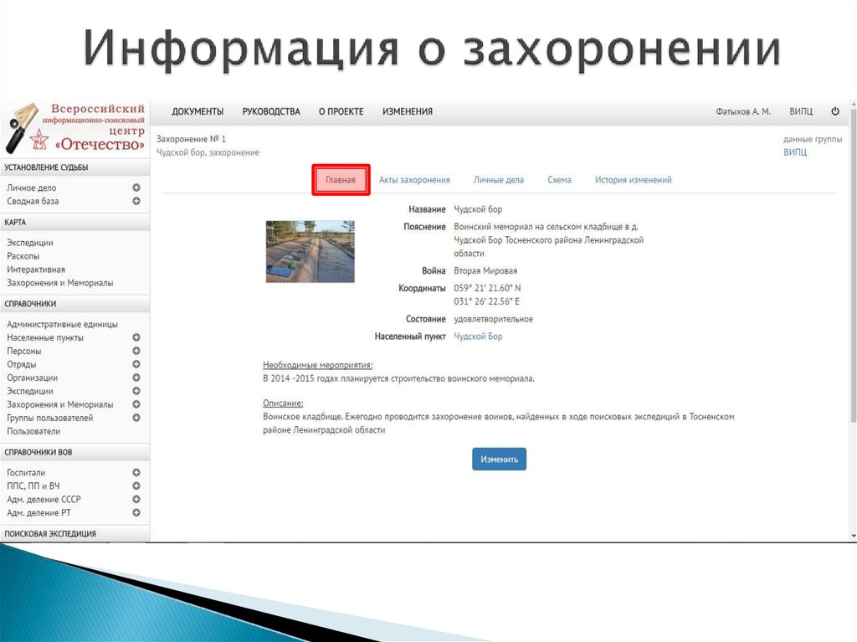
Task: Open the Схема tab
Action: tap(559, 180)
